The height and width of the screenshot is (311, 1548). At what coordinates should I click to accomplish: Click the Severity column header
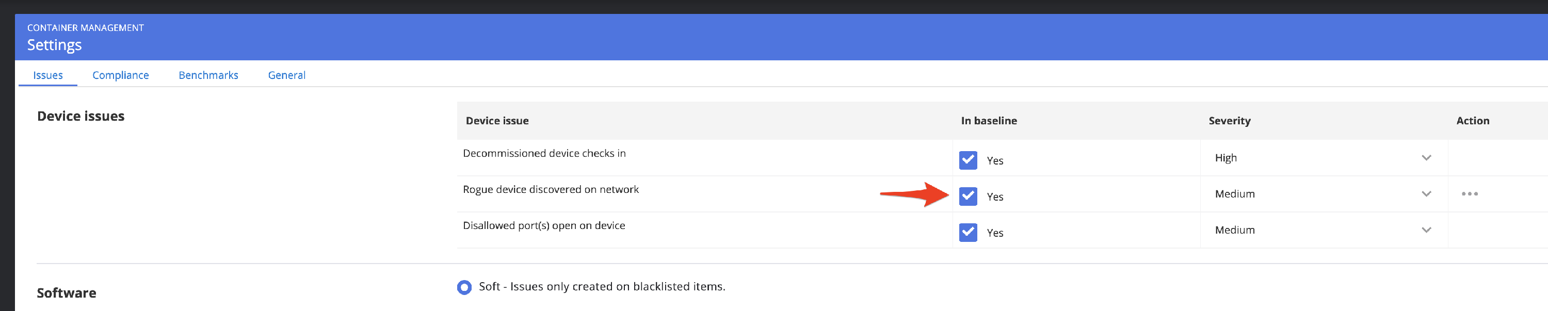(x=1229, y=121)
